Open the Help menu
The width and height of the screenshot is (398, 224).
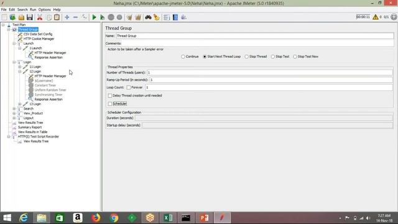(57, 9)
